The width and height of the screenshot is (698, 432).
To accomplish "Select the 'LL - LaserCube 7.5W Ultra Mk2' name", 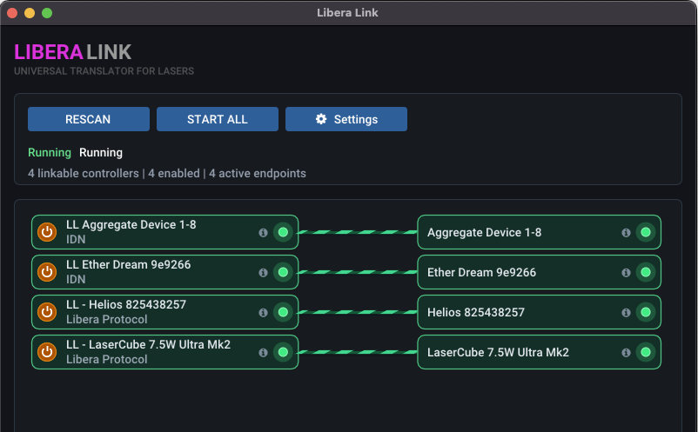I will (x=148, y=344).
